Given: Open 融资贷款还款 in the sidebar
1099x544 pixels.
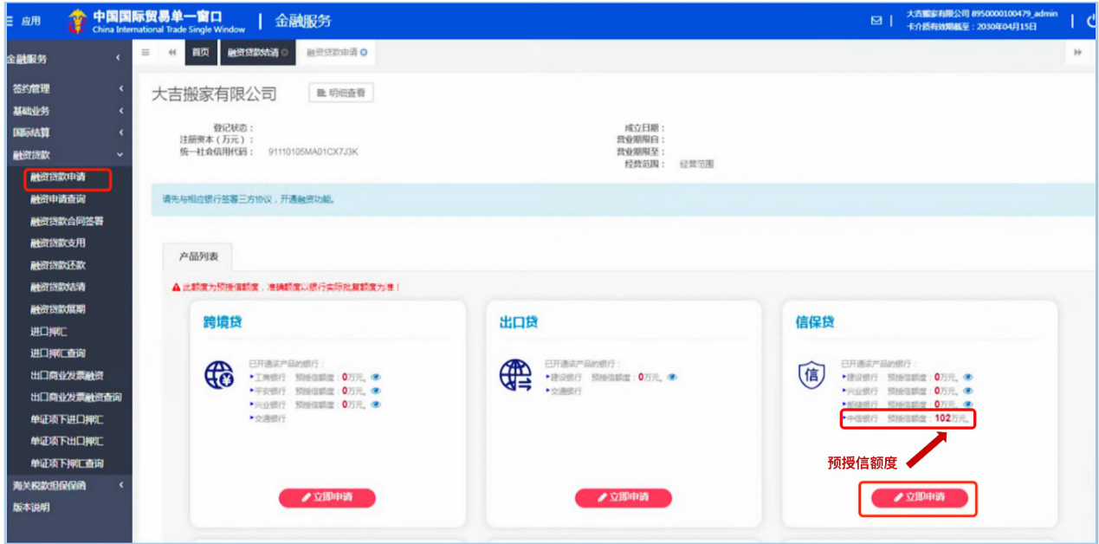Looking at the screenshot, I should [x=57, y=265].
